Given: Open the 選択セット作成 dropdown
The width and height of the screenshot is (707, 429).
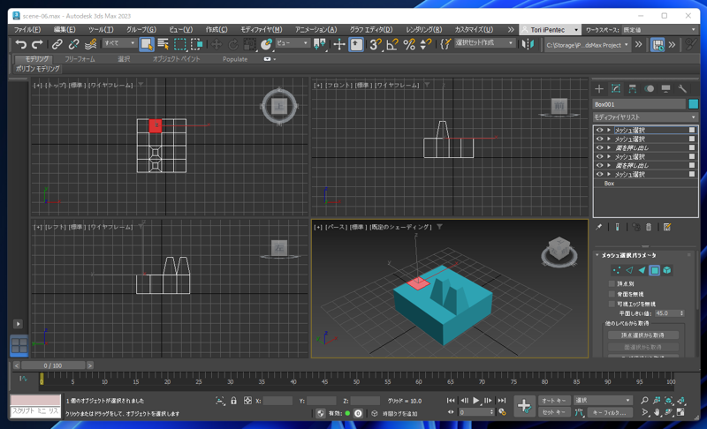Looking at the screenshot, I should pos(484,42).
